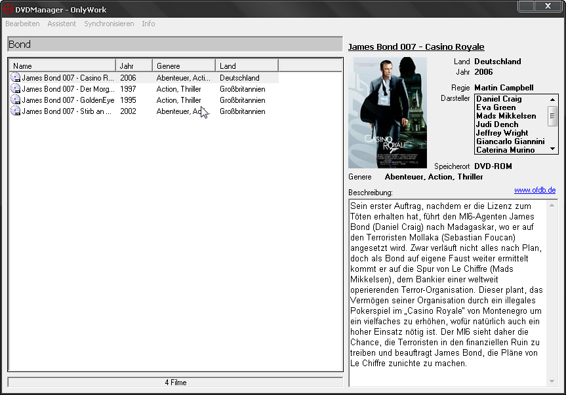Click the Bond search field
Viewport: 566px width, 395px height.
(x=175, y=45)
